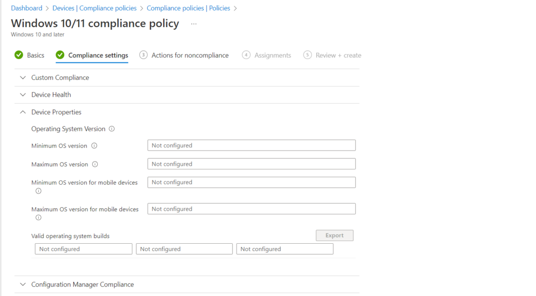
Task: Click info icon under Maximum OS version for mobile devices
Action: click(39, 218)
